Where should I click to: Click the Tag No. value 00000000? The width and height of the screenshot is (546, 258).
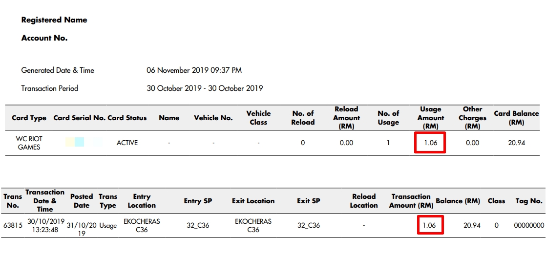click(529, 225)
